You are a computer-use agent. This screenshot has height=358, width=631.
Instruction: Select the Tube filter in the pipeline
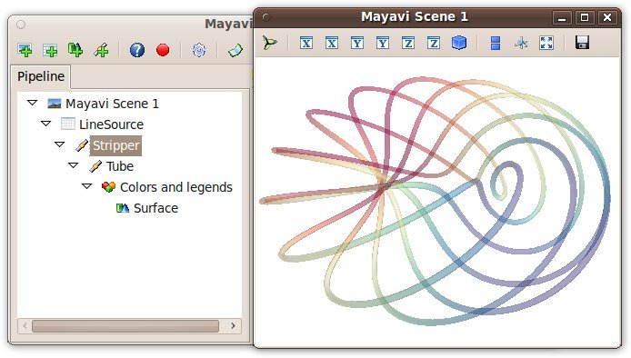coord(119,166)
